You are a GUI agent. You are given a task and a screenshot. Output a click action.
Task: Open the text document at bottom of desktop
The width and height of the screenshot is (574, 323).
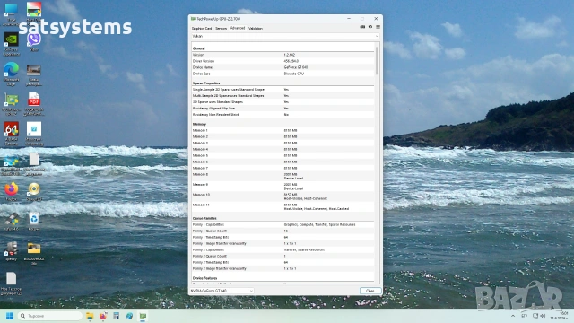pyautogui.click(x=12, y=284)
